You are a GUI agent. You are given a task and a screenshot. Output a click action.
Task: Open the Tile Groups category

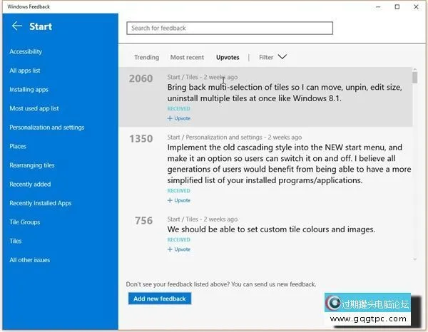24,222
